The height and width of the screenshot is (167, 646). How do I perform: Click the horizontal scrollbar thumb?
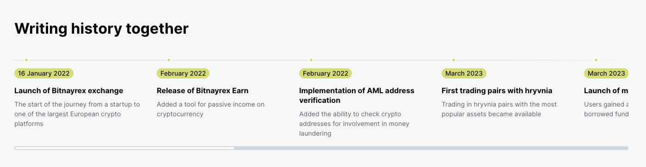click(124, 148)
